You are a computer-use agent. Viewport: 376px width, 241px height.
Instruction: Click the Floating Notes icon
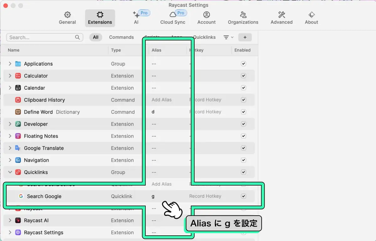(x=18, y=136)
